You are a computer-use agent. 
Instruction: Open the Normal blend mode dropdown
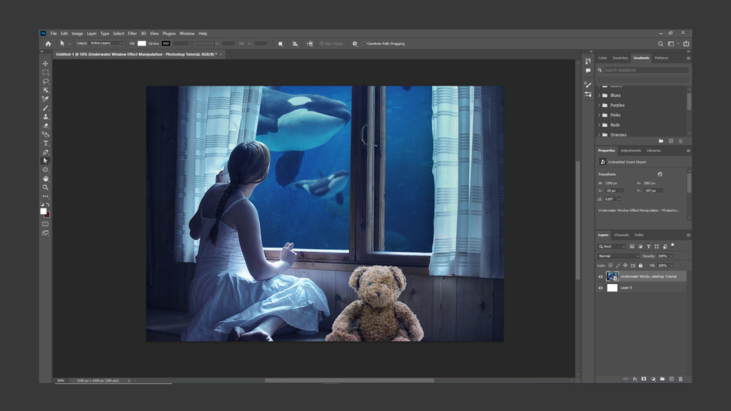(618, 256)
